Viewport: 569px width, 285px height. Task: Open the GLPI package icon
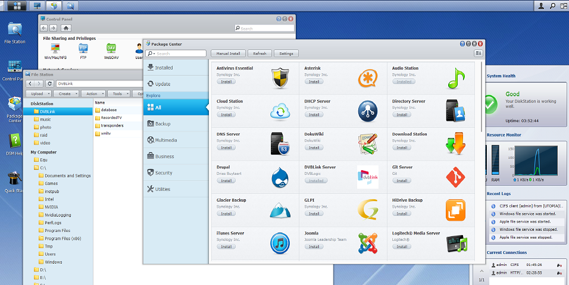coord(368,209)
